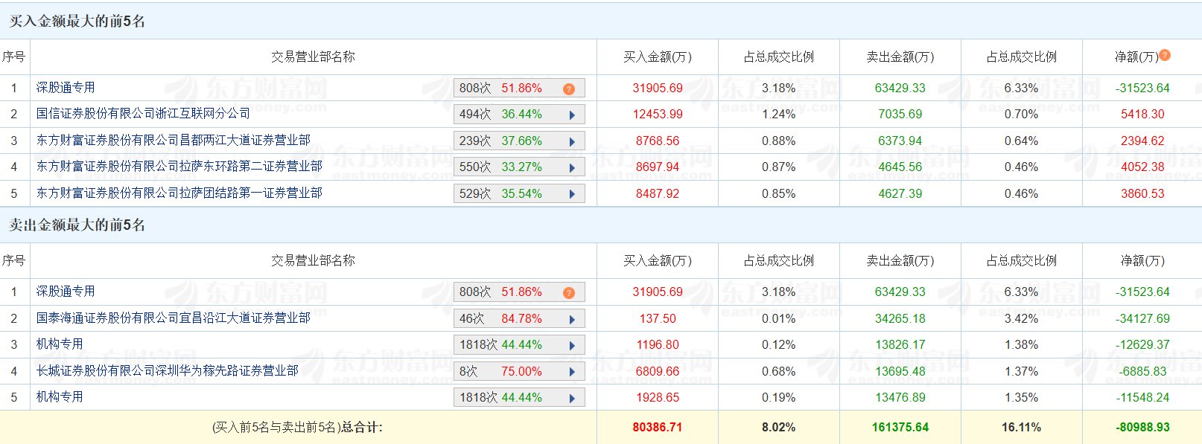The image size is (1202, 444).
Task: Click the orange help icon beside 净额(万) header
Action: [1165, 55]
